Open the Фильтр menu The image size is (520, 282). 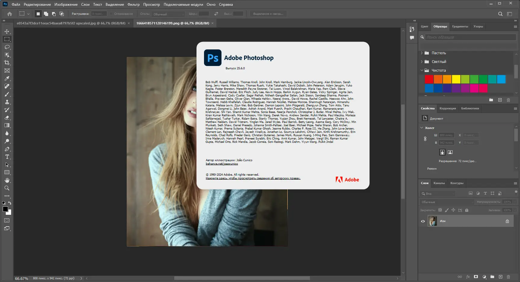pos(134,4)
